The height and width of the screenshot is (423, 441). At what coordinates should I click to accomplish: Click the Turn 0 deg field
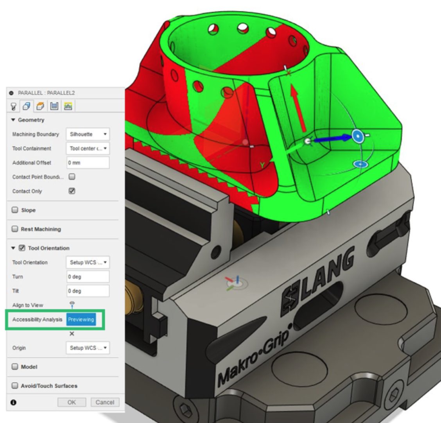[x=88, y=276]
